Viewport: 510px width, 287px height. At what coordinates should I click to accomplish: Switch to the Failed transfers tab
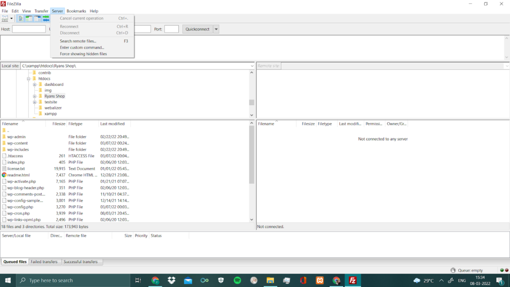[44, 262]
